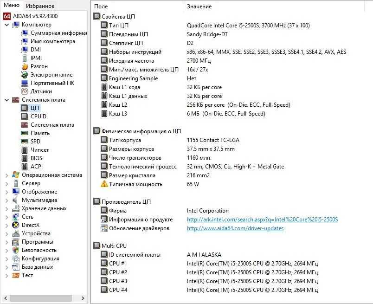Click the DirectX icon

[x=16, y=225]
